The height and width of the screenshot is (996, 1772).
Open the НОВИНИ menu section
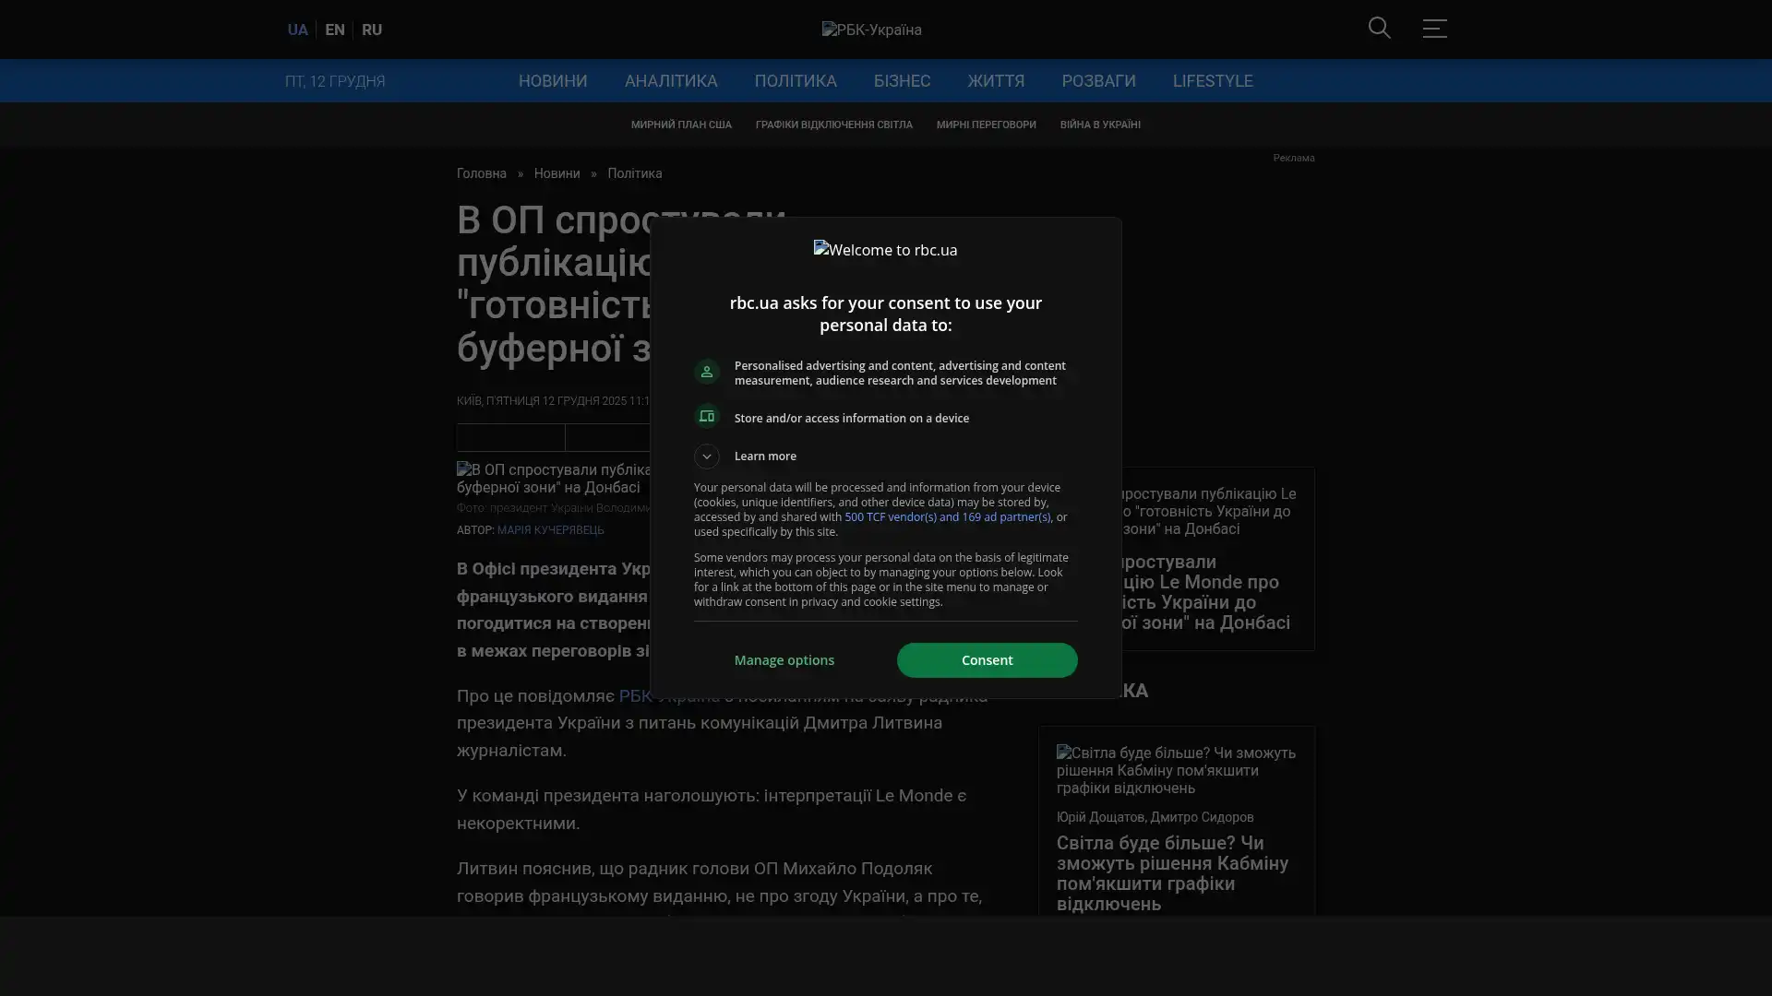tap(552, 81)
